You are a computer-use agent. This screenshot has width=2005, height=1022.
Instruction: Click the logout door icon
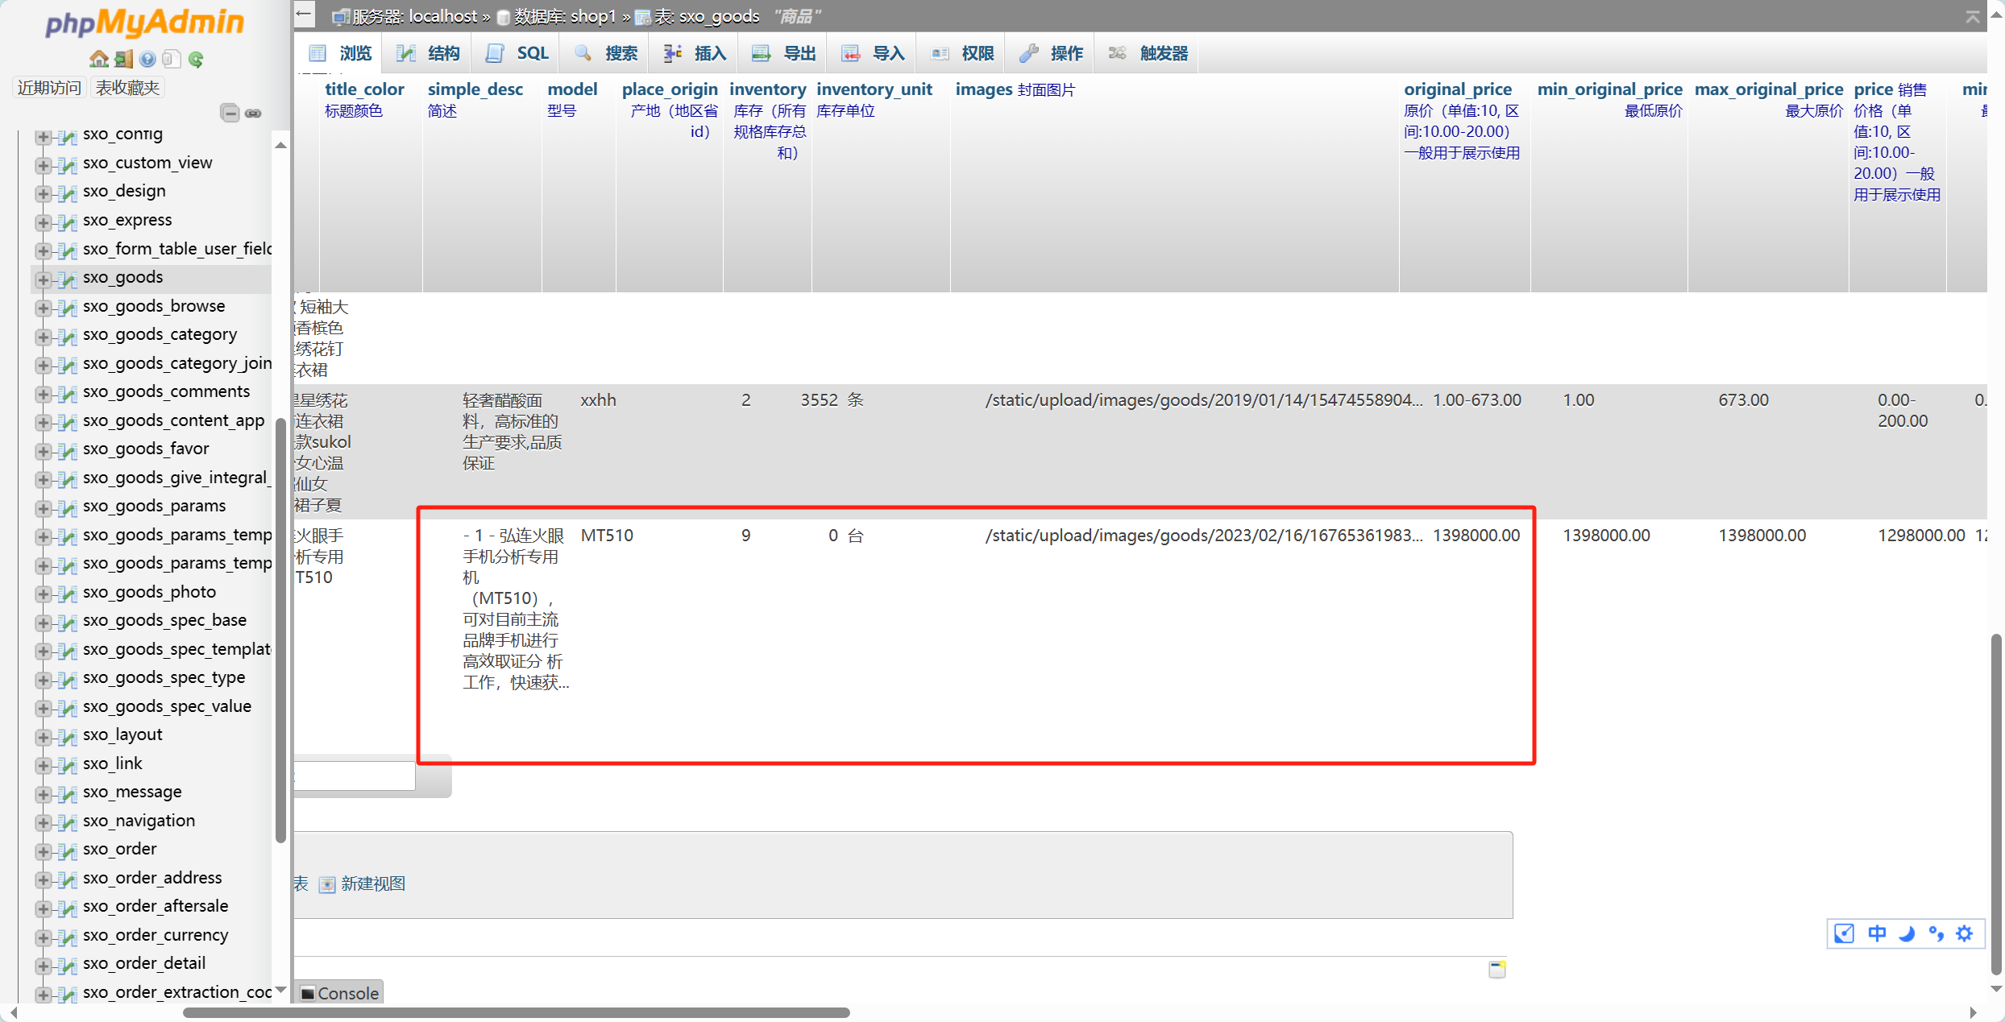point(123,59)
